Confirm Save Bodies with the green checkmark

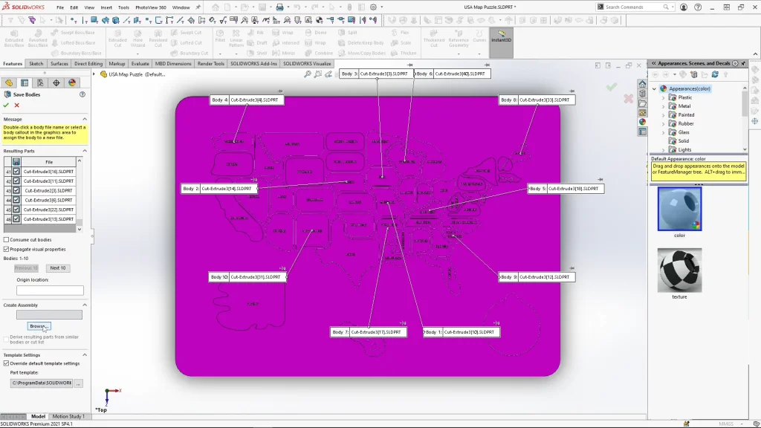pyautogui.click(x=7, y=106)
